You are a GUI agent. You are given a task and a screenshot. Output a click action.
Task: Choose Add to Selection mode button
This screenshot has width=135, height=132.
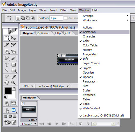23,18
